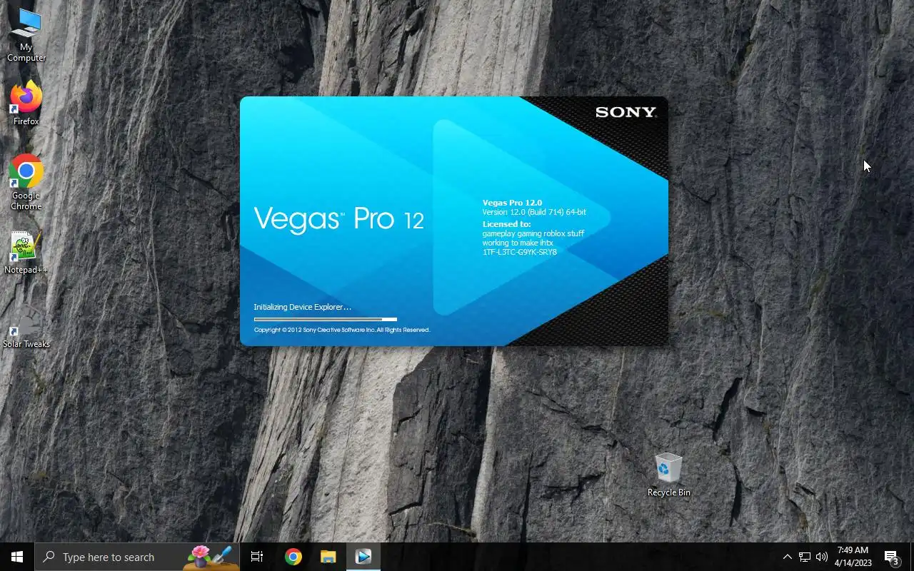
Task: Click the 'Vegas Pro 12.0' bold heading
Action: (x=512, y=203)
